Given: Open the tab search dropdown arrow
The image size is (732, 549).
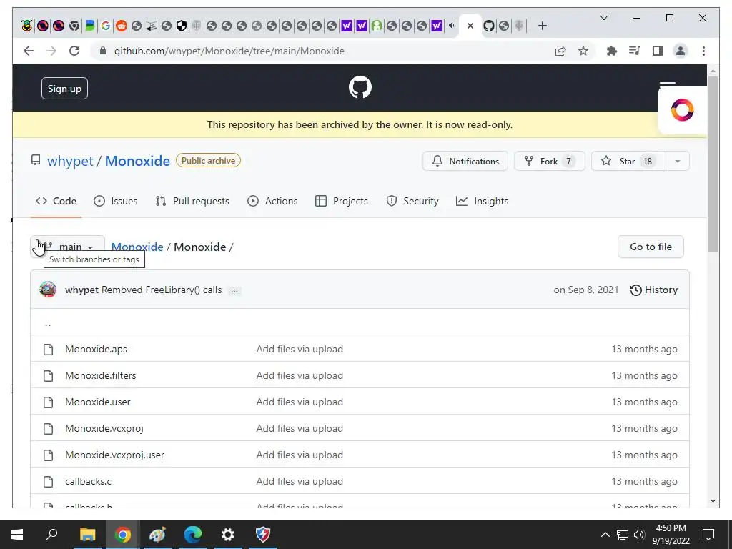Looking at the screenshot, I should [603, 18].
